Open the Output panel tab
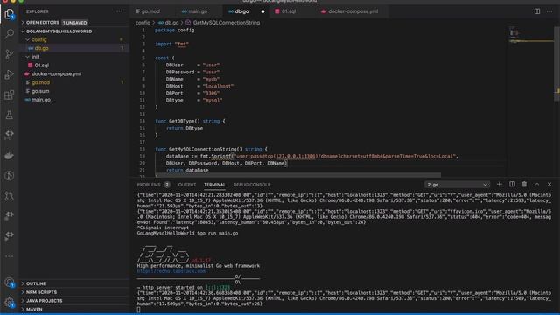The width and height of the screenshot is (560, 315). click(187, 185)
